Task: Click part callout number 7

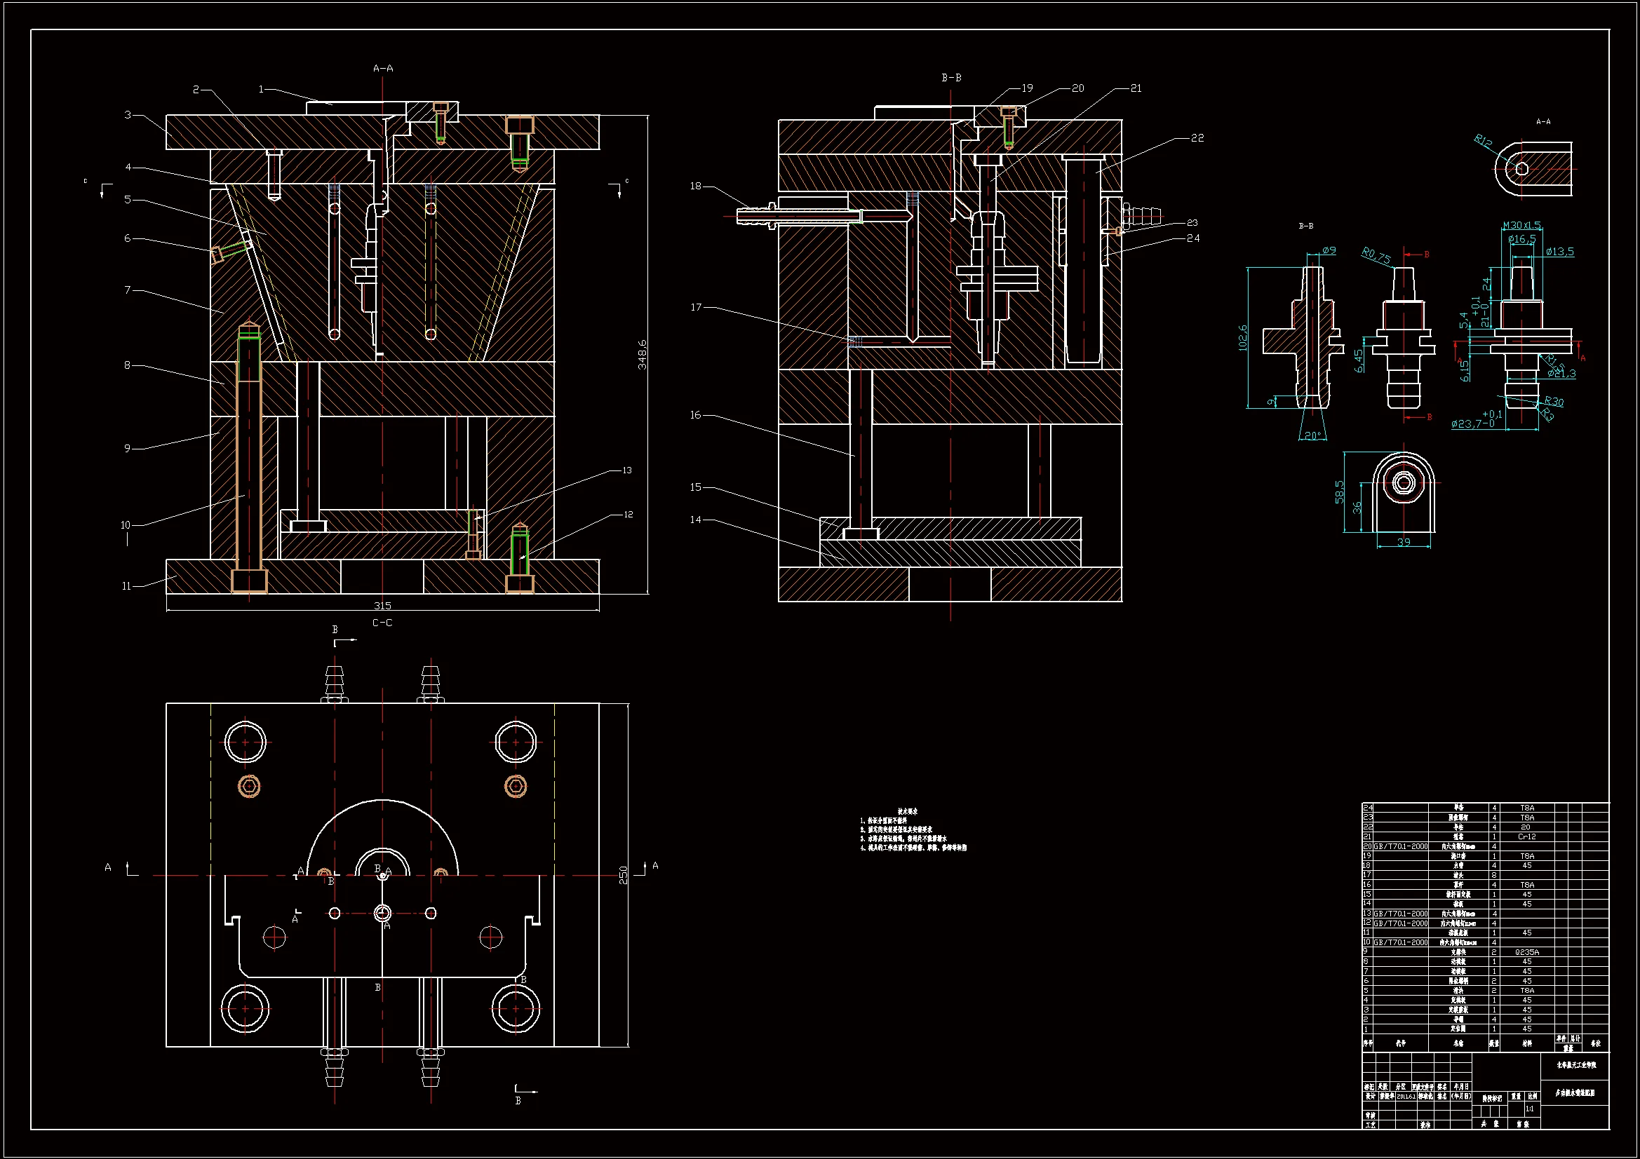Action: pos(127,290)
